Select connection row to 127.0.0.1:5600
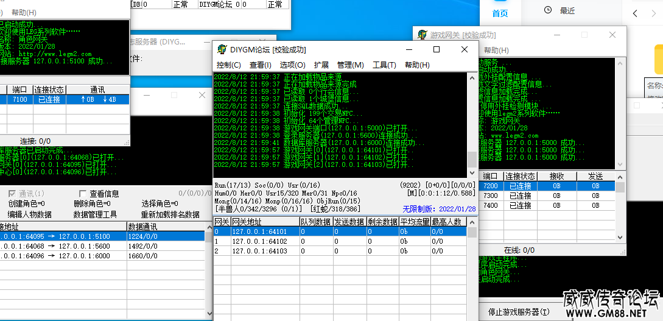The image size is (663, 321). pos(102,246)
